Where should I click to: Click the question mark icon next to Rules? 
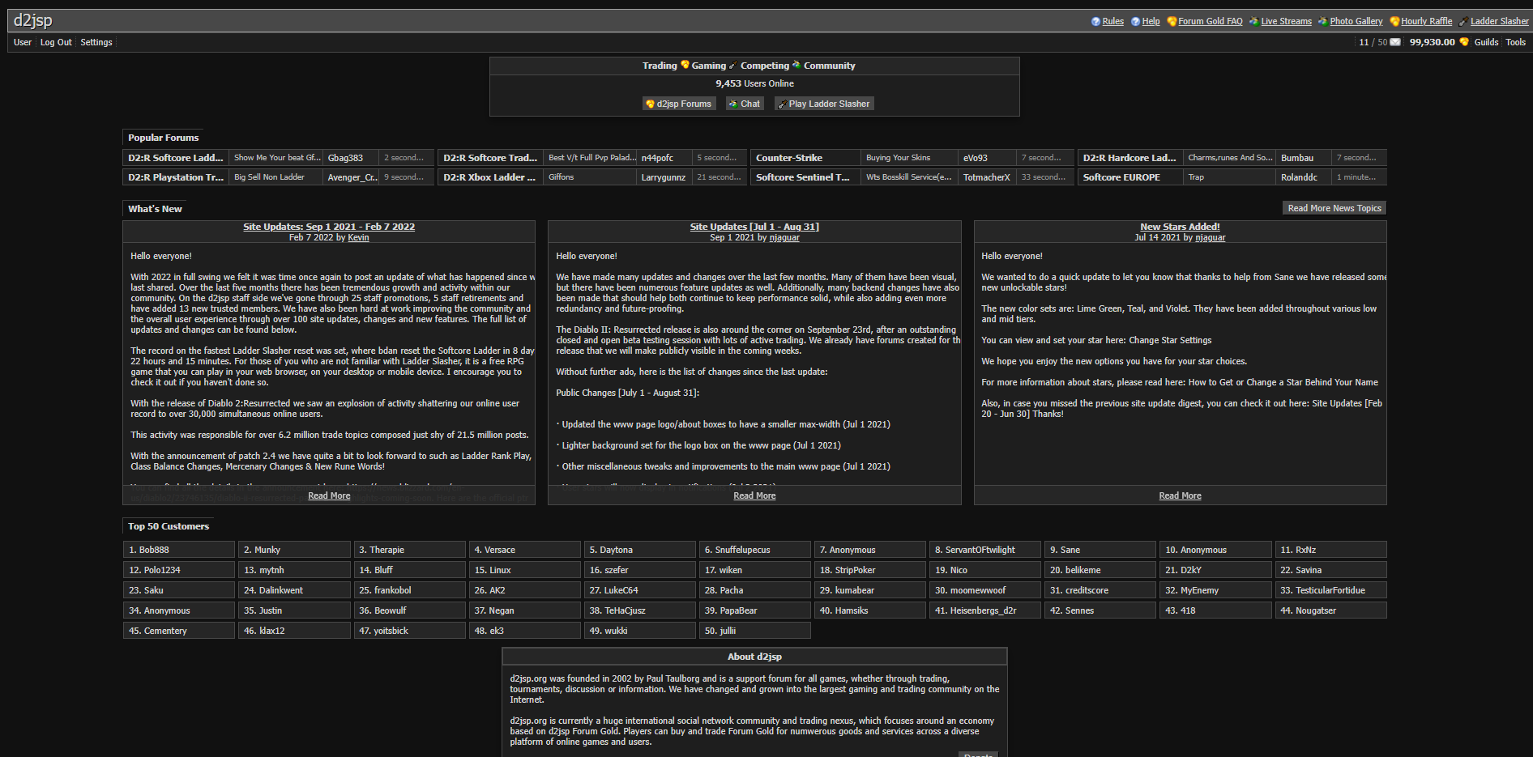1095,21
